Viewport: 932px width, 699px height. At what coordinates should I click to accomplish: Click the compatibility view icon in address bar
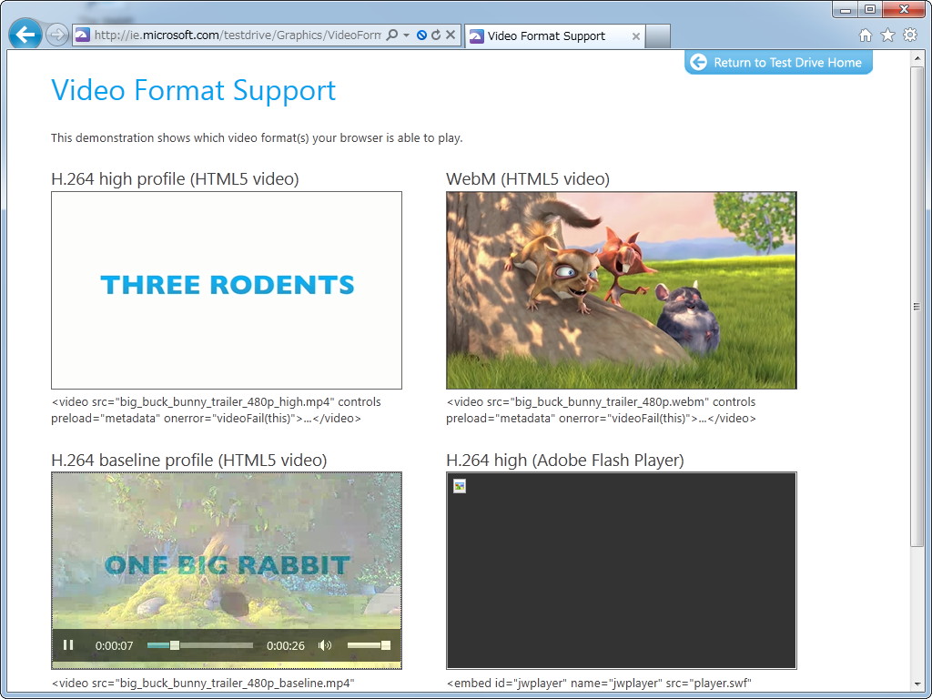pos(421,35)
